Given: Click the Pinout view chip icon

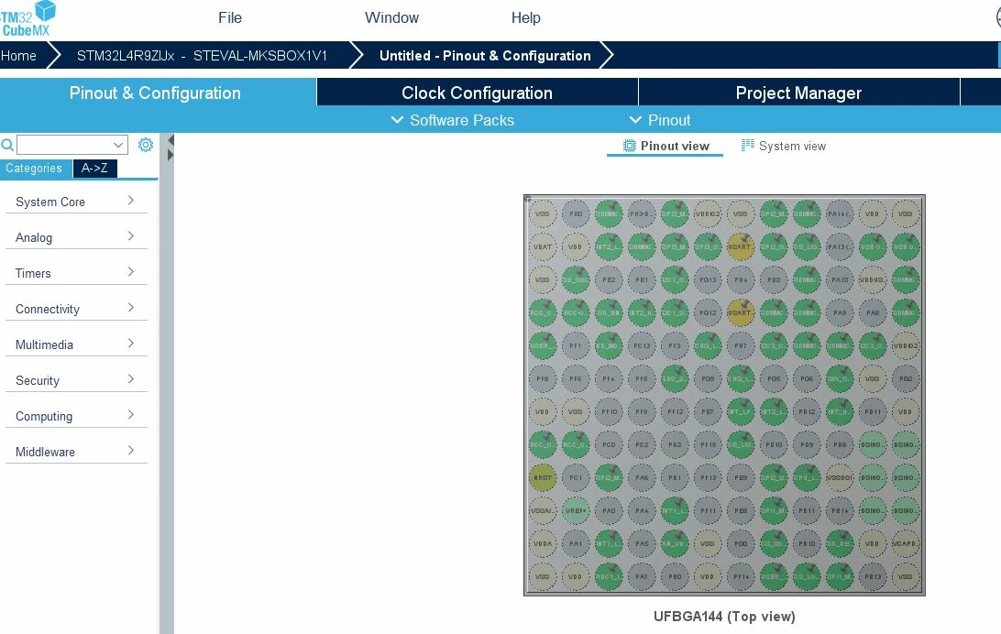Looking at the screenshot, I should coord(629,146).
